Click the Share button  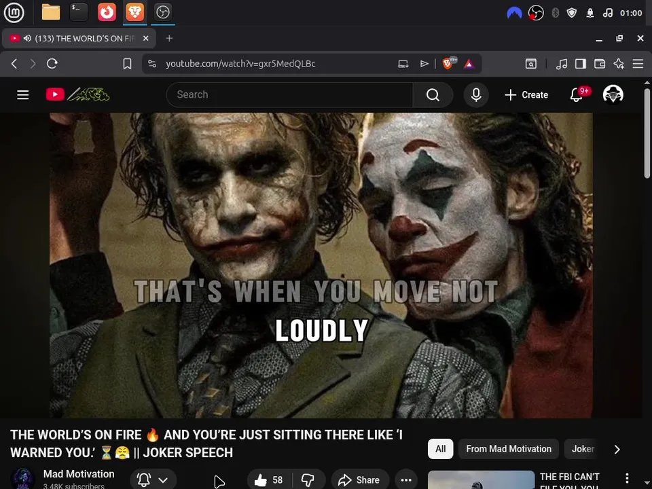tap(360, 480)
